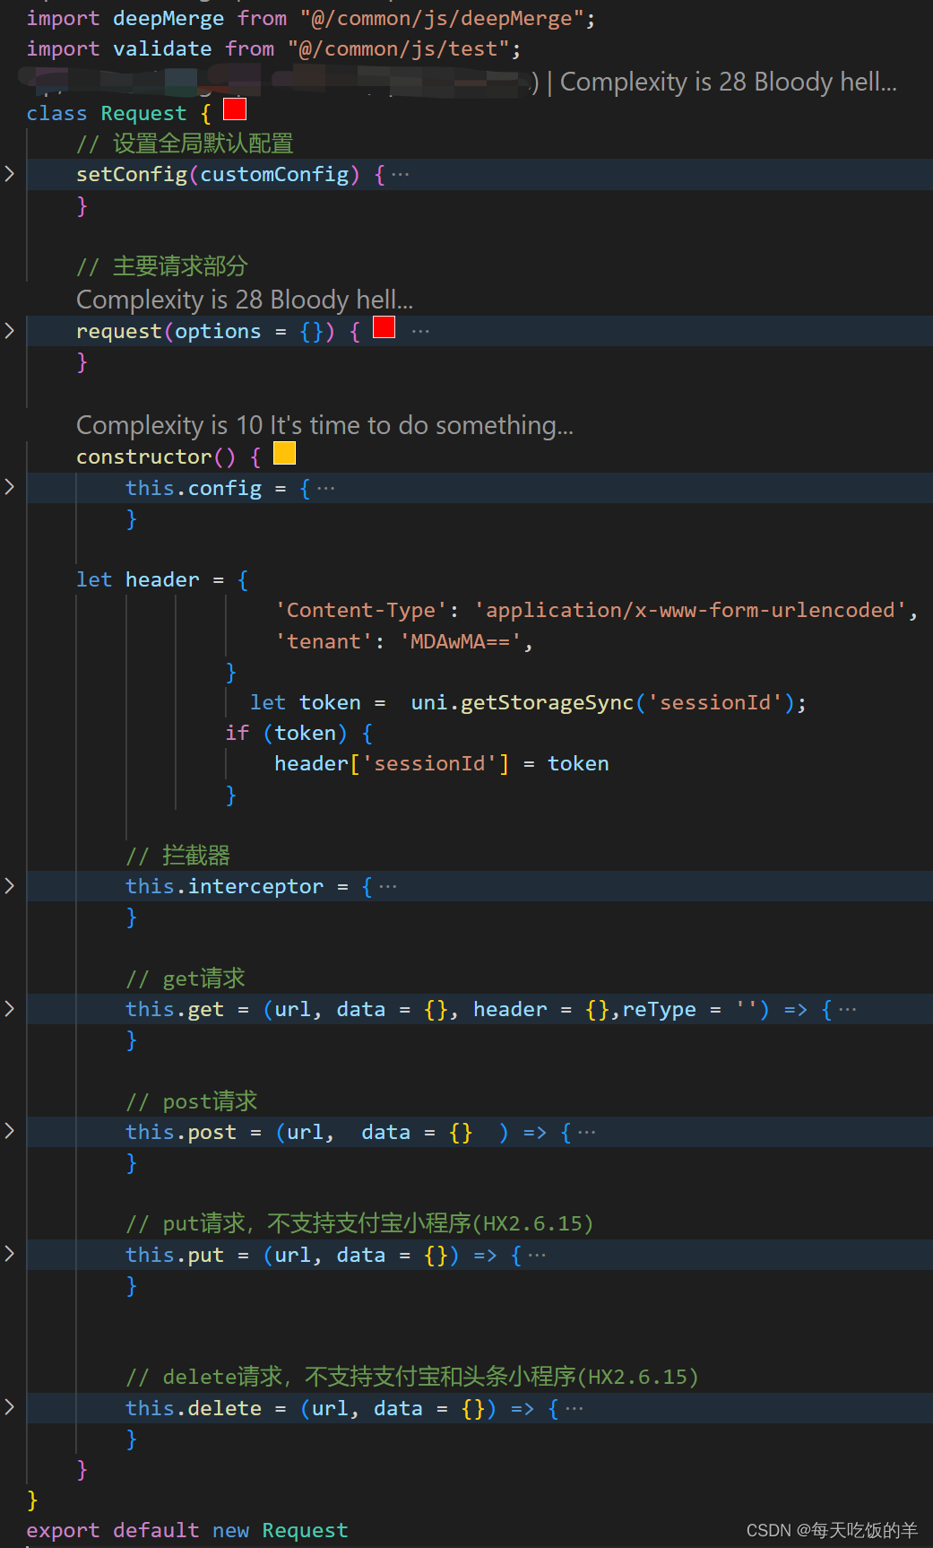
Task: Open the 'Complexity is 28' lens above request
Action: pyautogui.click(x=245, y=300)
